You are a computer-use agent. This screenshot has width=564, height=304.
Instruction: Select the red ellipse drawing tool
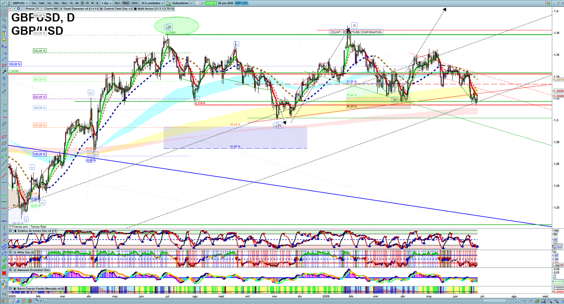(4, 136)
